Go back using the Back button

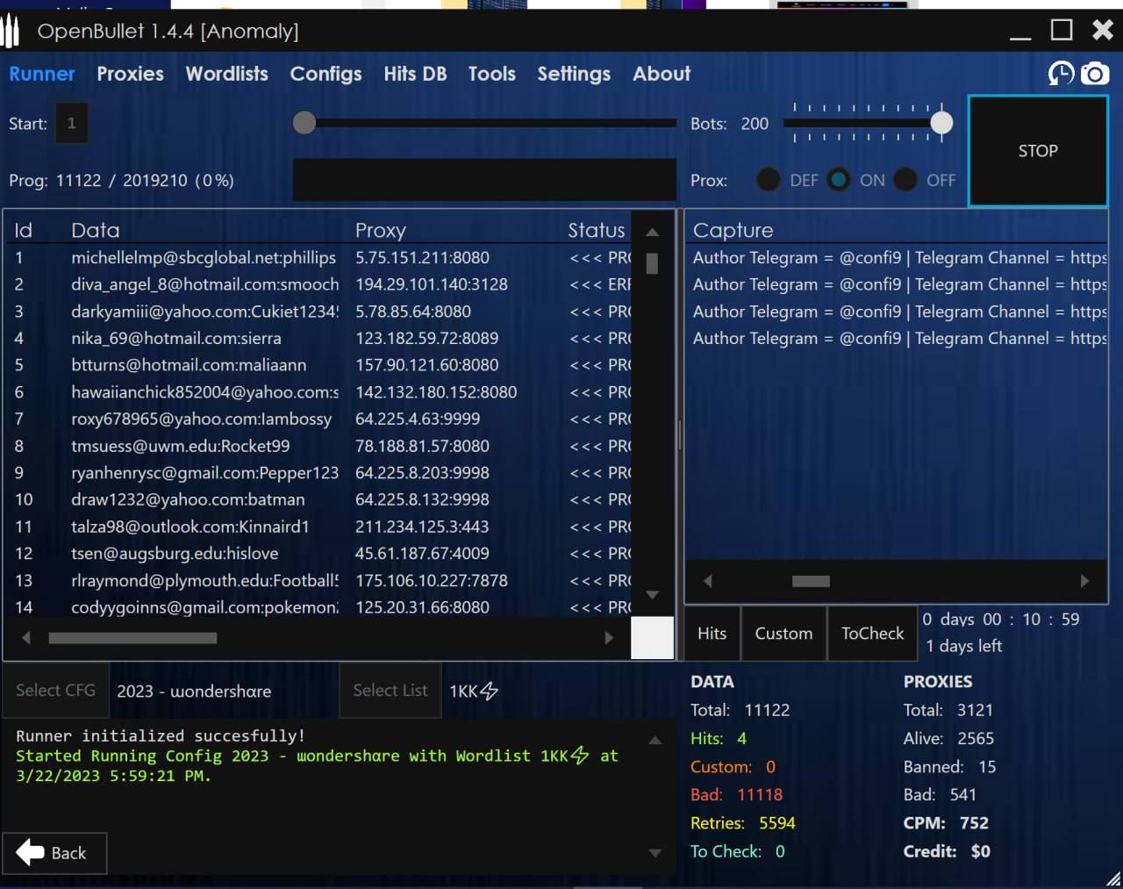coord(54,853)
